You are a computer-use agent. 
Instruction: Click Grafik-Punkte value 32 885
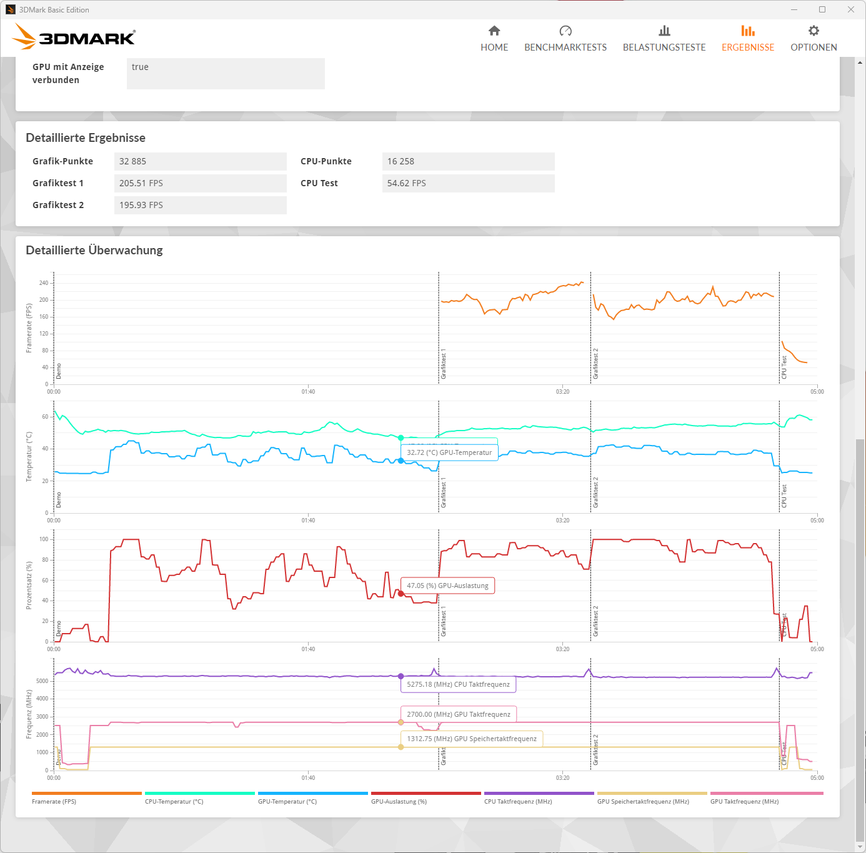click(201, 161)
